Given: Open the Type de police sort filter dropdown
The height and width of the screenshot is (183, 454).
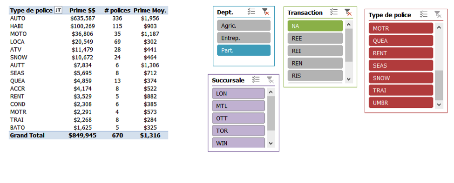Looking at the screenshot, I should pos(58,10).
